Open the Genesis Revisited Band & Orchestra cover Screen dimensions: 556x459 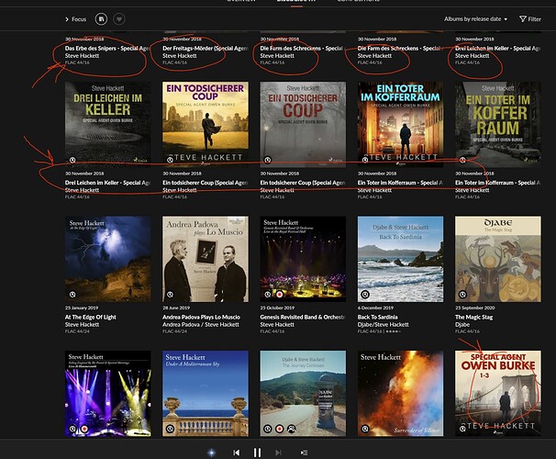(x=303, y=259)
